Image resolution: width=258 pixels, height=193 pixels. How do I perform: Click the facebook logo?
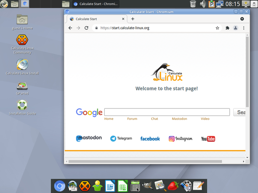[x=150, y=139]
